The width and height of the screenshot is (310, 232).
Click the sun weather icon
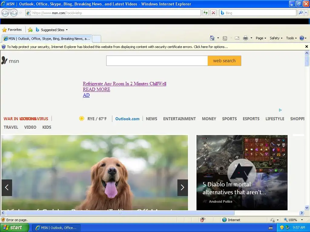(x=82, y=118)
